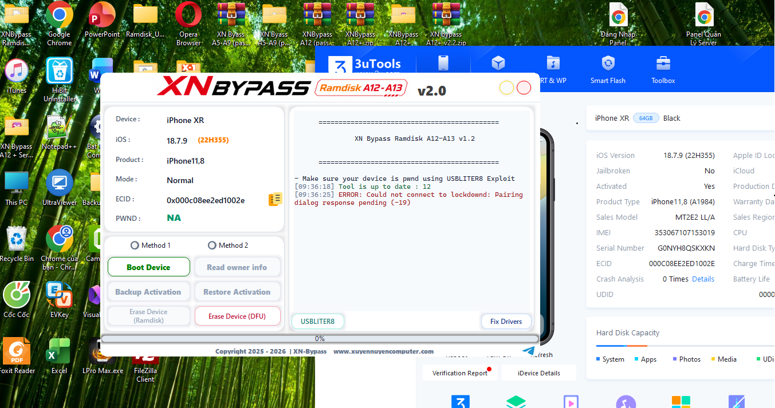Open HiBit Uninstaller desktop icon
The width and height of the screenshot is (775, 408).
[x=59, y=80]
